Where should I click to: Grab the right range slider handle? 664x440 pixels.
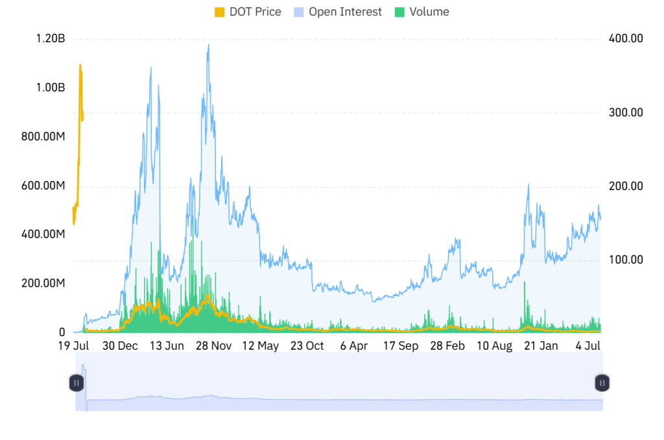[x=602, y=383]
